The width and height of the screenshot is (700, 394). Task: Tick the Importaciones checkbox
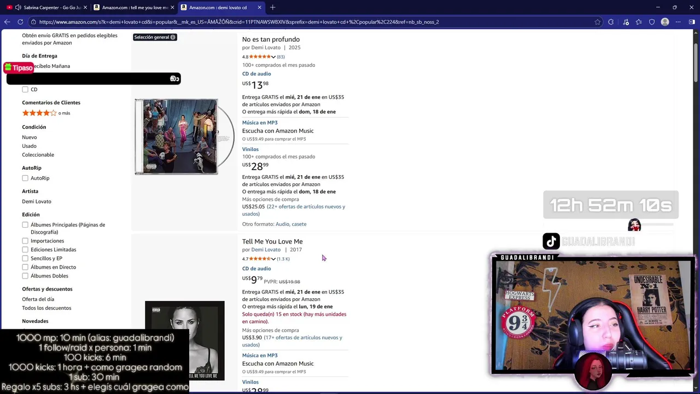tap(25, 241)
